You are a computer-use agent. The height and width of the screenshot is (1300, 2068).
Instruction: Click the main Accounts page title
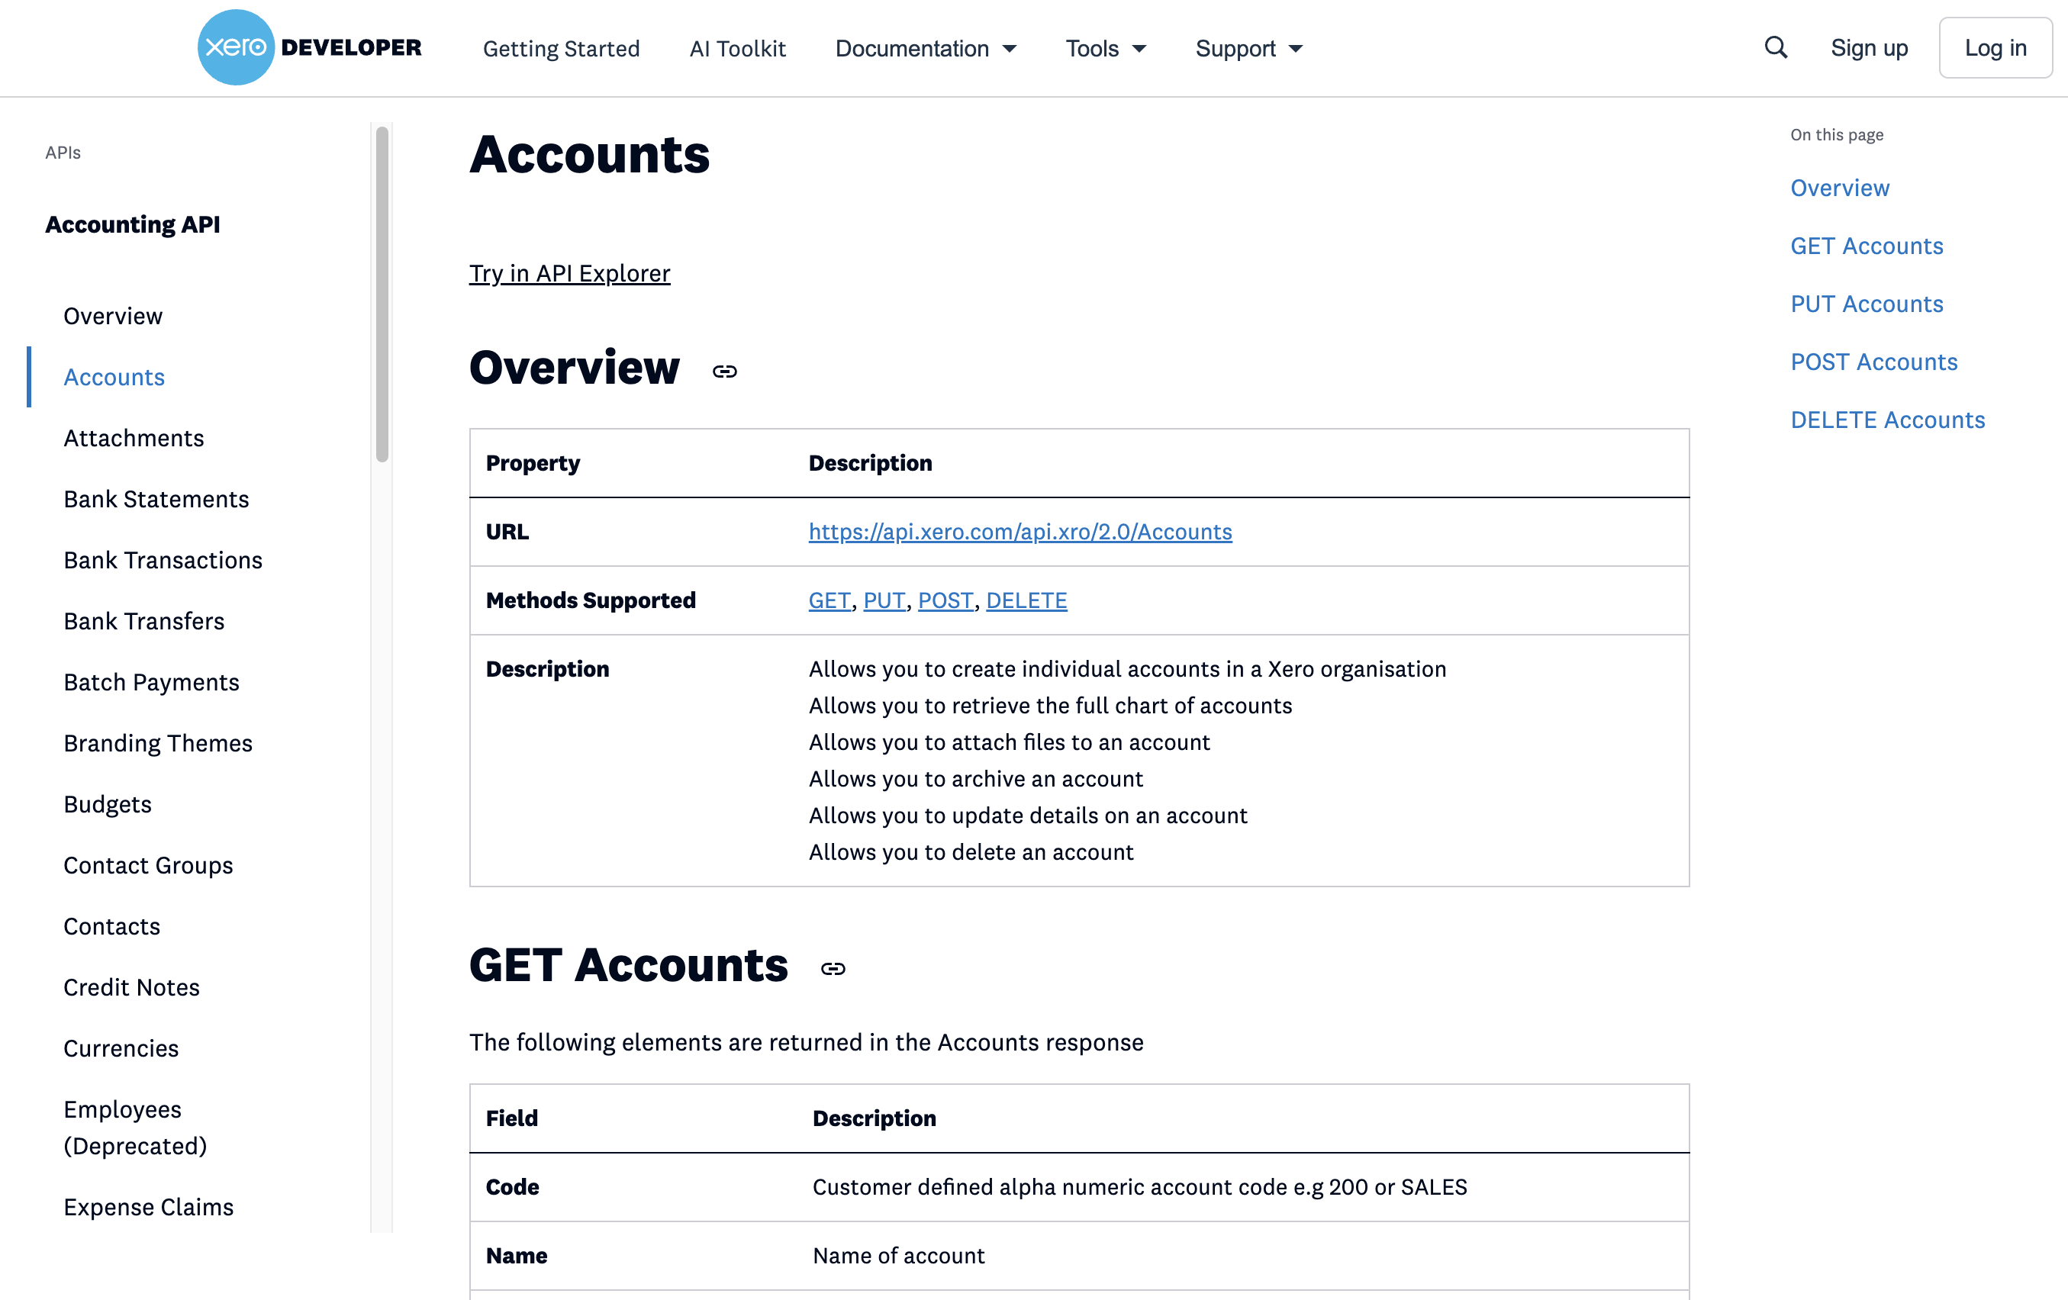(x=589, y=155)
